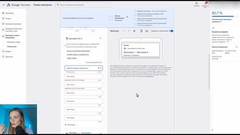Open the notifications bell icon
Image resolution: width=240 pixels, height=135 pixels.
point(205,3)
